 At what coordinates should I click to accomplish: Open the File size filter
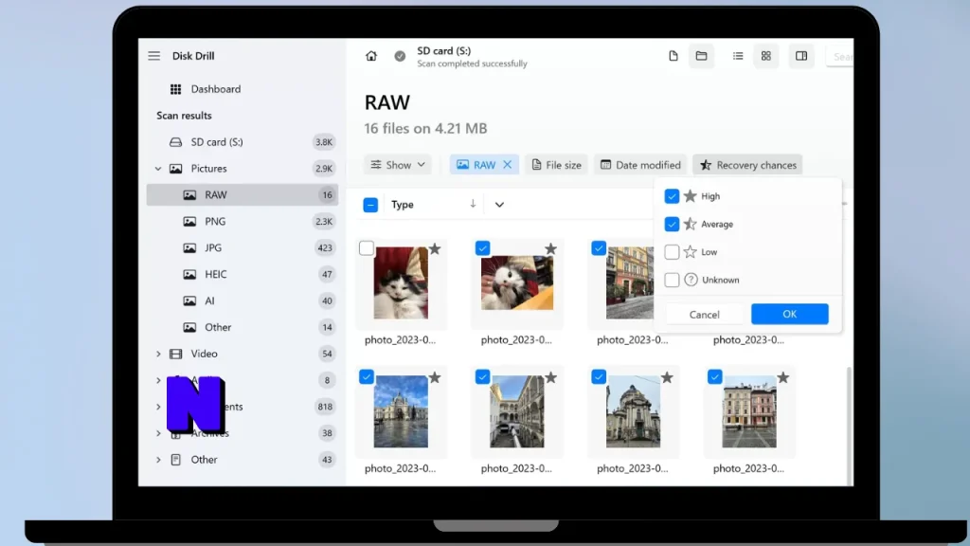pyautogui.click(x=556, y=165)
